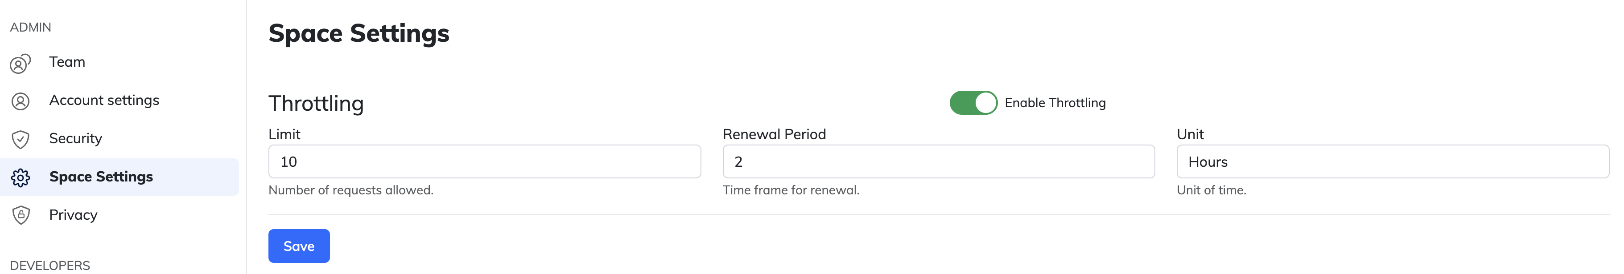Save the throttling settings
Image resolution: width=1624 pixels, height=274 pixels.
(x=299, y=246)
